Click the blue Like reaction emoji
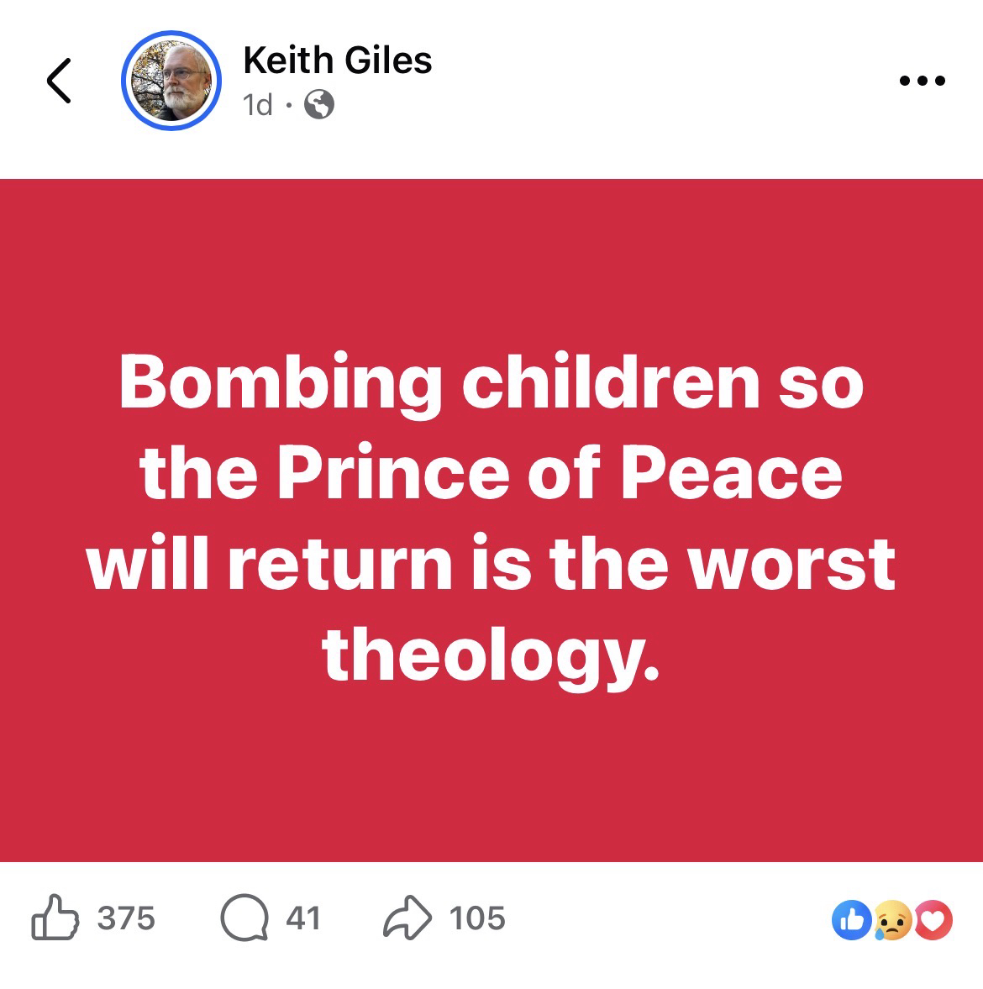This screenshot has height=989, width=983. coord(849,919)
